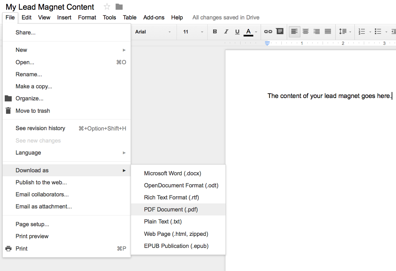This screenshot has width=396, height=271.
Task: Choose Email as attachment...
Action: point(67,207)
